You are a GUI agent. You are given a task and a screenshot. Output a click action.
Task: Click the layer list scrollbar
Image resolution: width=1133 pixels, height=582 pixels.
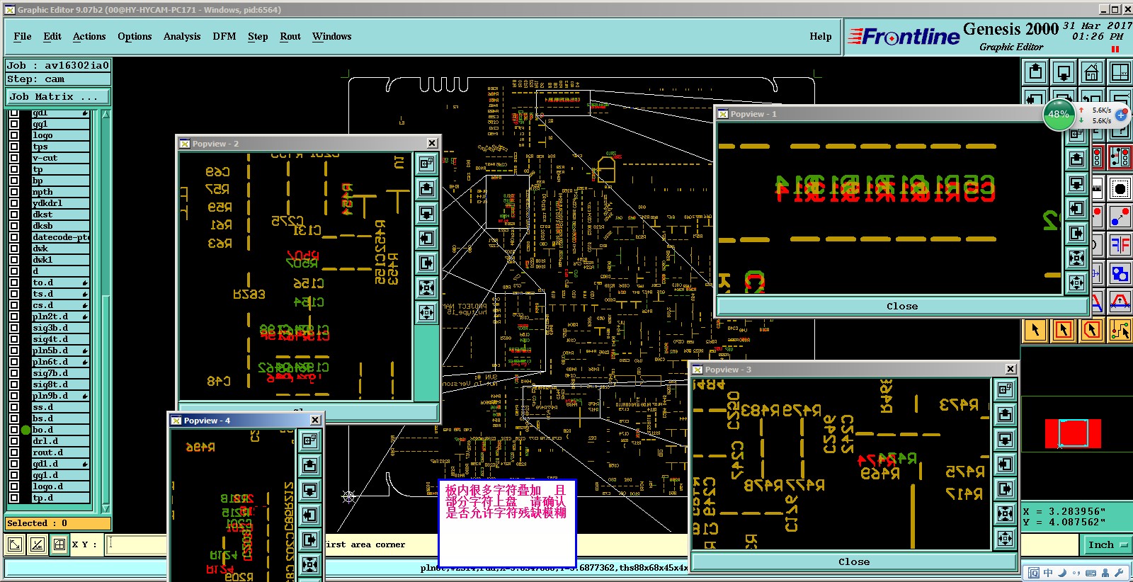[106, 311]
